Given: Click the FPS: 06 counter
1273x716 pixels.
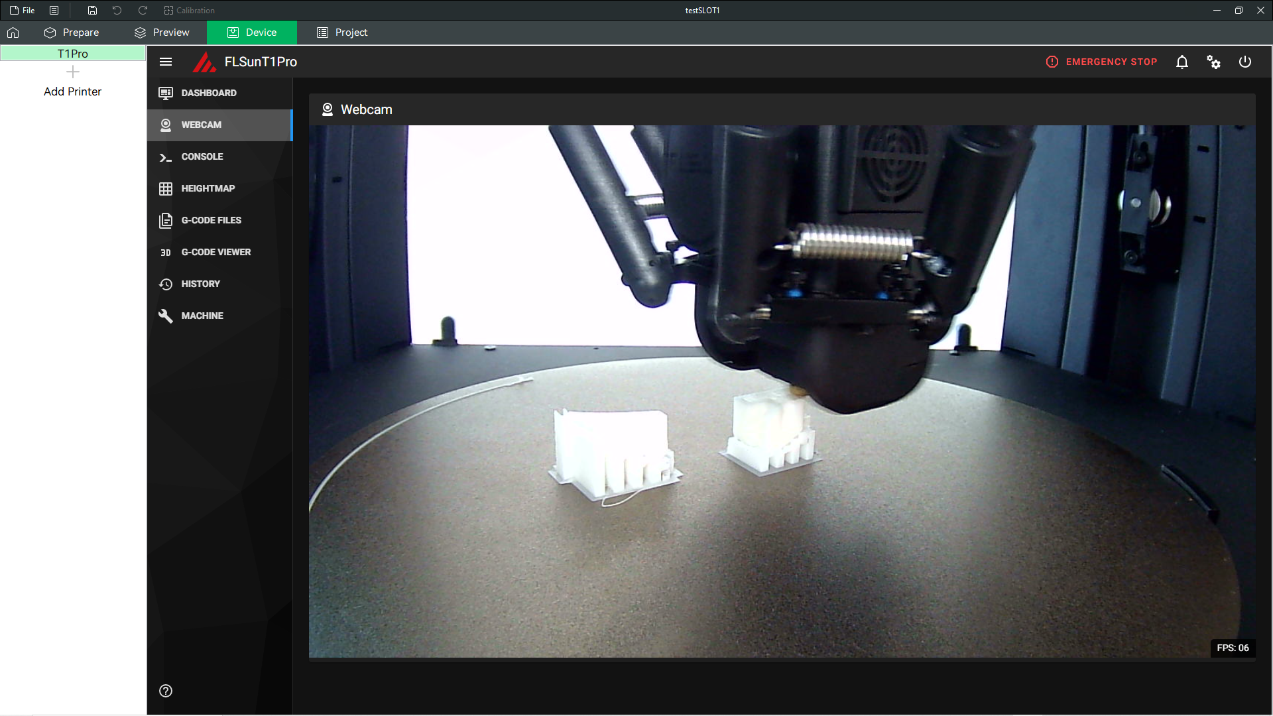Looking at the screenshot, I should tap(1233, 648).
